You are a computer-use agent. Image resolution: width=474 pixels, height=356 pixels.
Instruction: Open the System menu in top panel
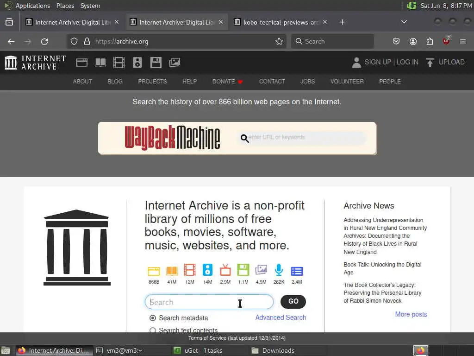click(90, 6)
